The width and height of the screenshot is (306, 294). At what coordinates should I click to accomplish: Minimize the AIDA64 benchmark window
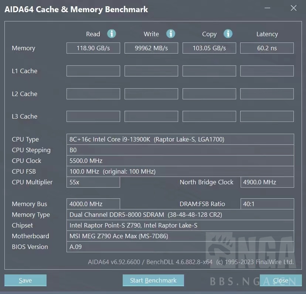tap(267, 8)
